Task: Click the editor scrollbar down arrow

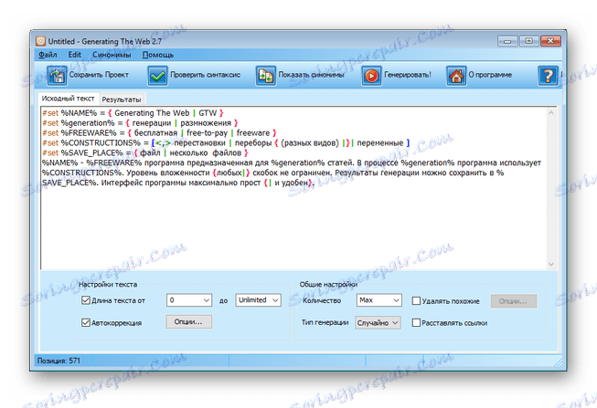Action: 551,265
